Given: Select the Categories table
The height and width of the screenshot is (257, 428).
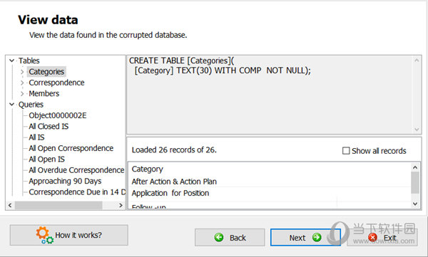Looking at the screenshot, I should tap(46, 72).
